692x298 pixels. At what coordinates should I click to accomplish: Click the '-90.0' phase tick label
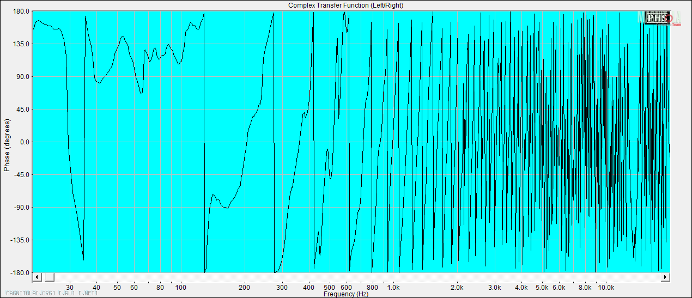[x=22, y=208]
